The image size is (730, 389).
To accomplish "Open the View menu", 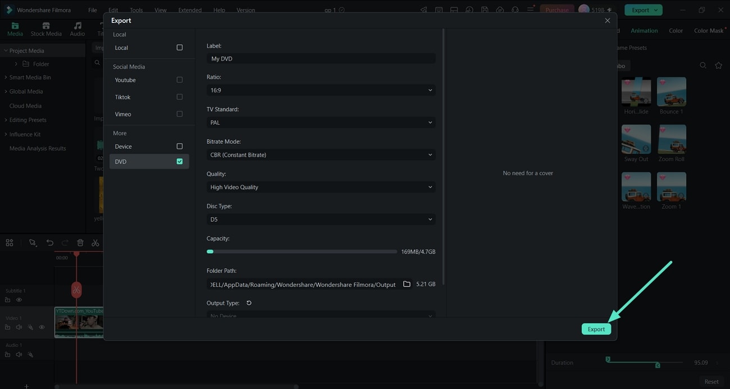I will (x=161, y=10).
